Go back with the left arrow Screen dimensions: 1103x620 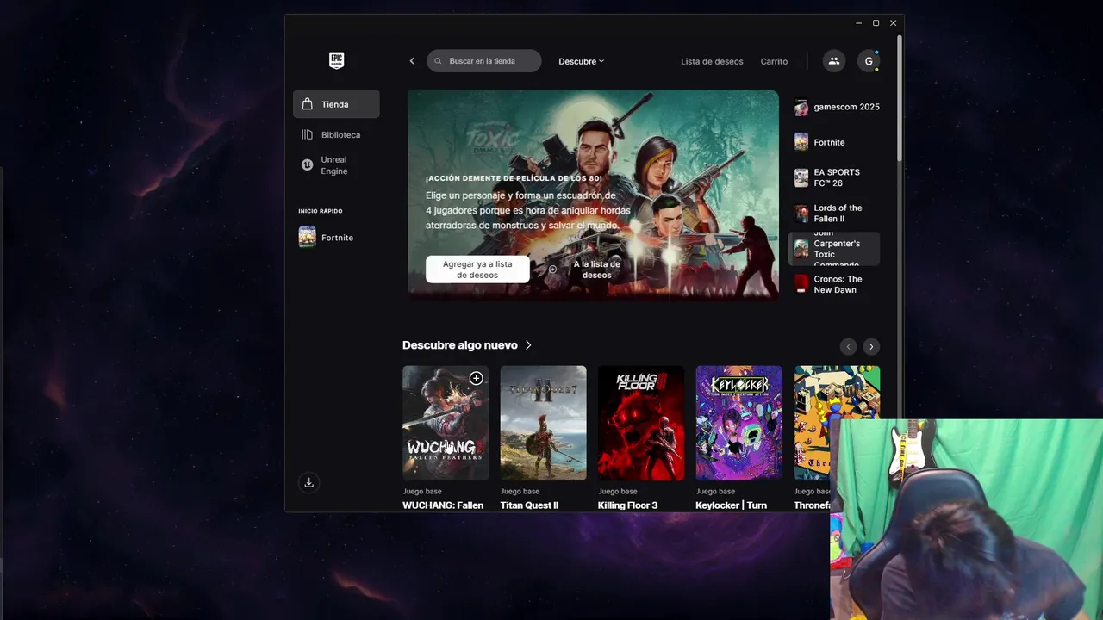[412, 61]
